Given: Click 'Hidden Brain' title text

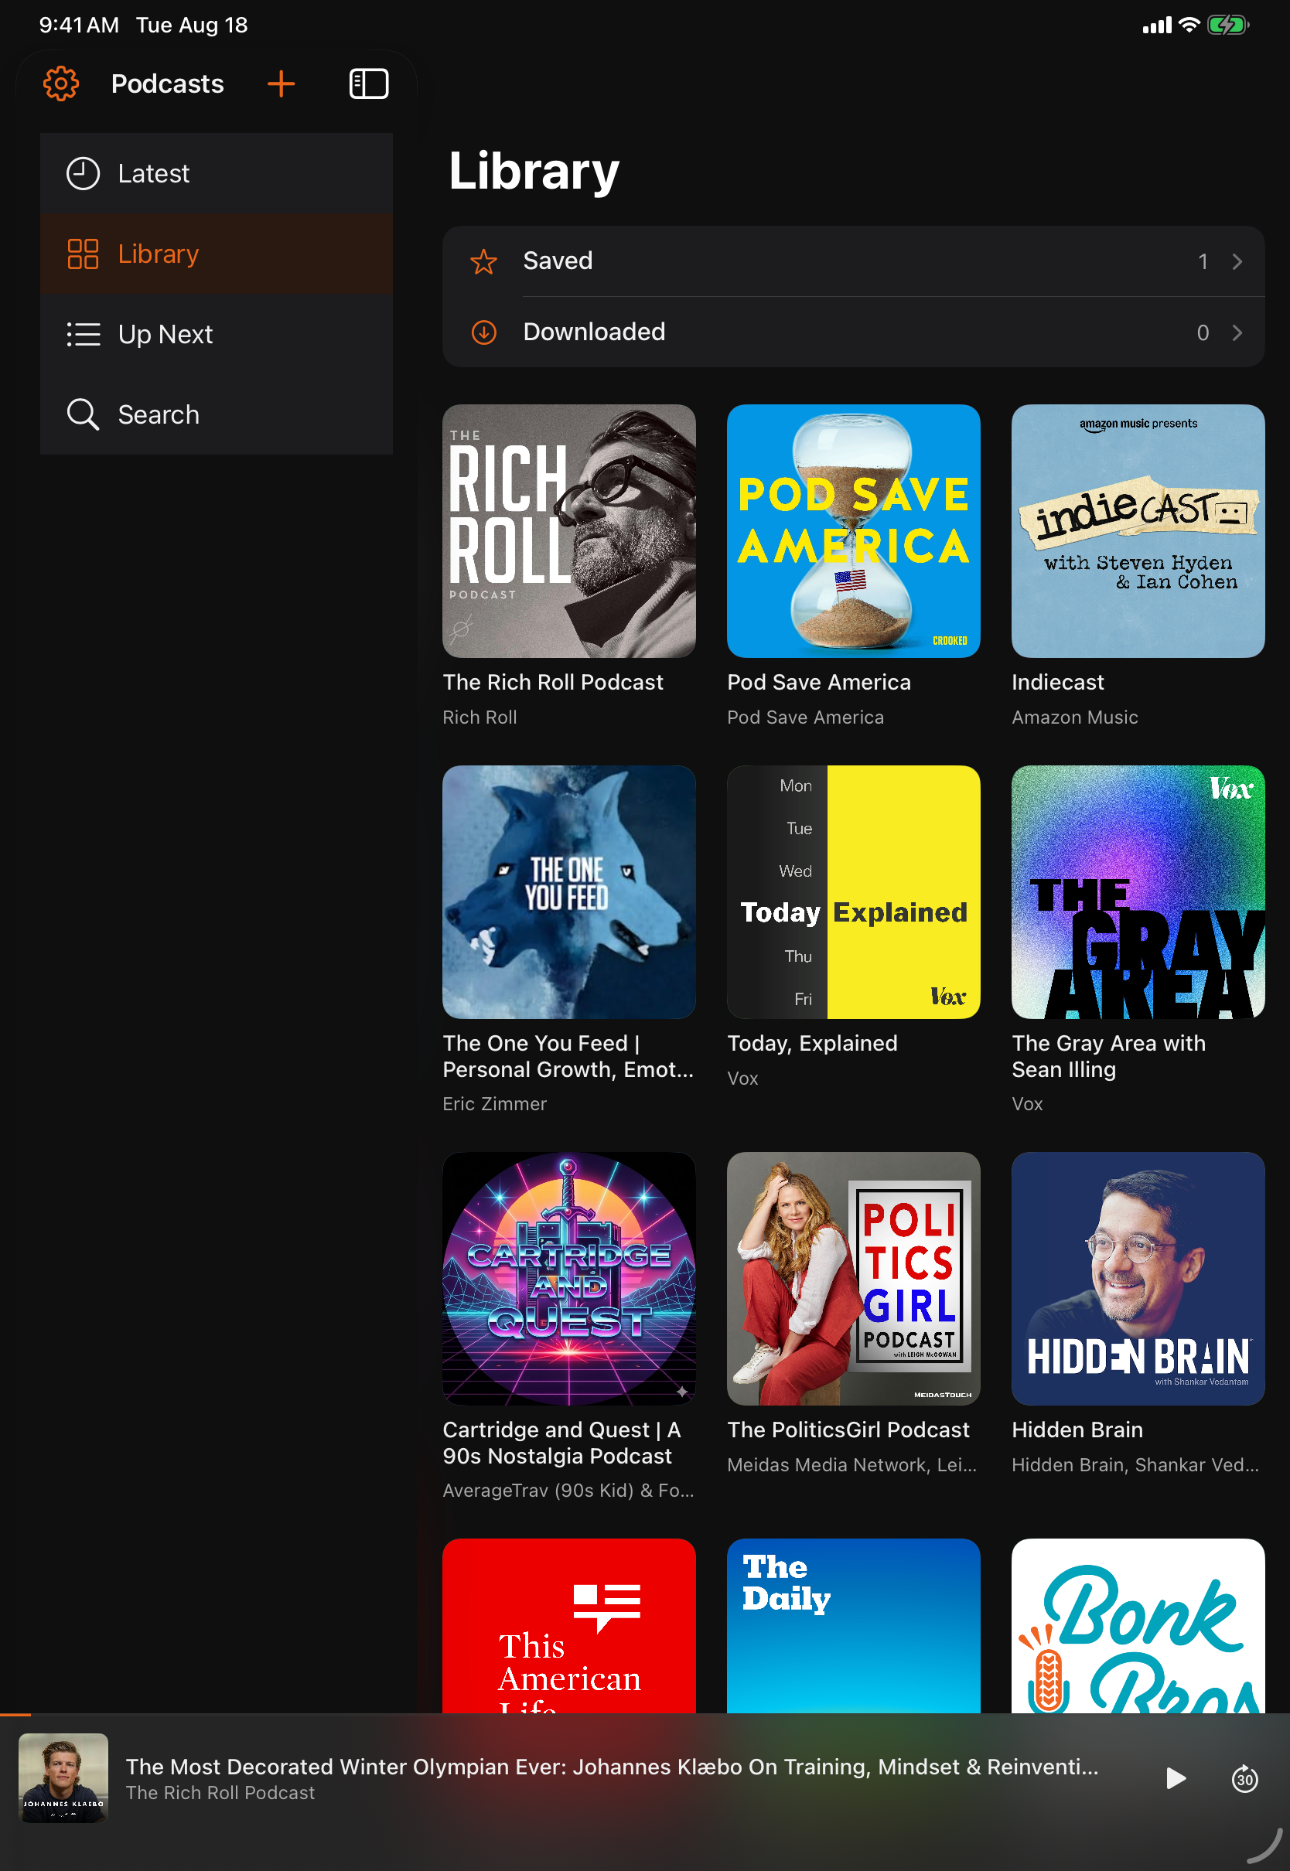Looking at the screenshot, I should [1077, 1429].
